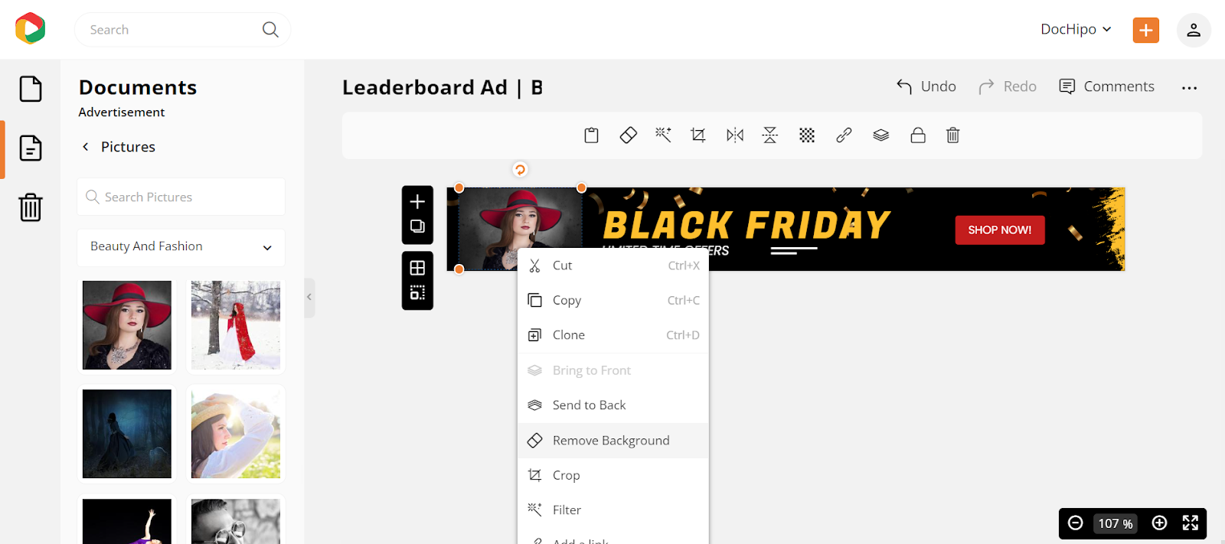Select the red hat woman picture thumbnail
Screen dimensions: 1225x544
coord(127,325)
